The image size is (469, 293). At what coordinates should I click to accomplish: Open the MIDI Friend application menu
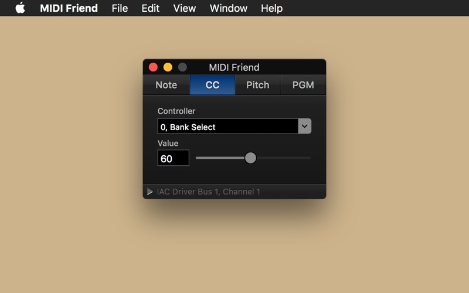coord(69,8)
